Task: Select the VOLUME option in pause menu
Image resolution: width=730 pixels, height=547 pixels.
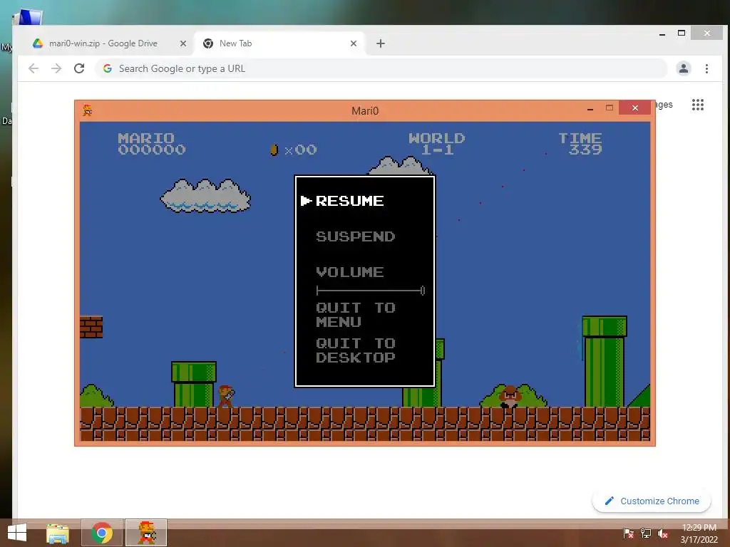Action: 349,271
